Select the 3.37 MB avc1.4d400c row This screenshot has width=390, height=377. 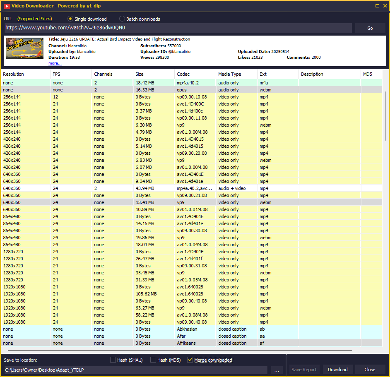click(192, 111)
